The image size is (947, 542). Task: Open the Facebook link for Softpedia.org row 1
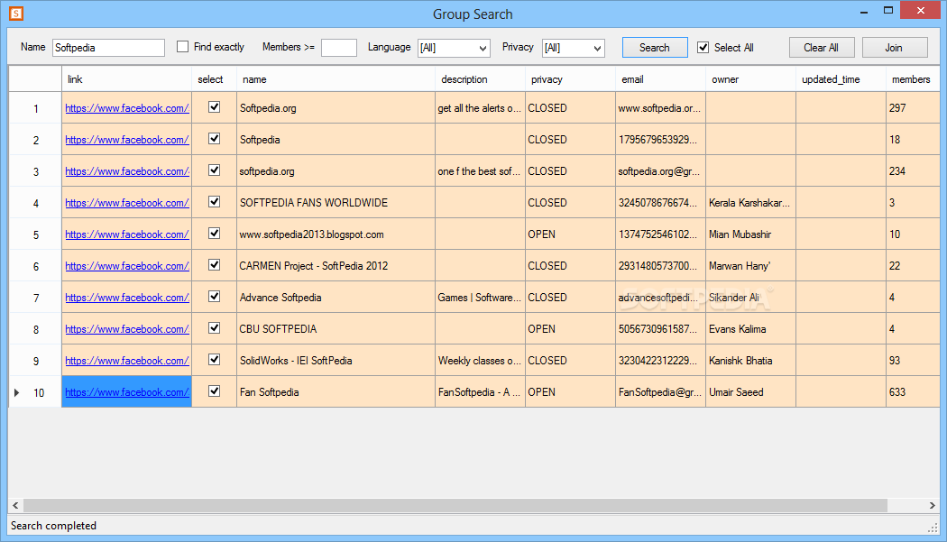click(127, 108)
